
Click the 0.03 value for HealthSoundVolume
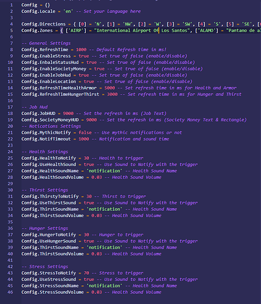click(97, 178)
